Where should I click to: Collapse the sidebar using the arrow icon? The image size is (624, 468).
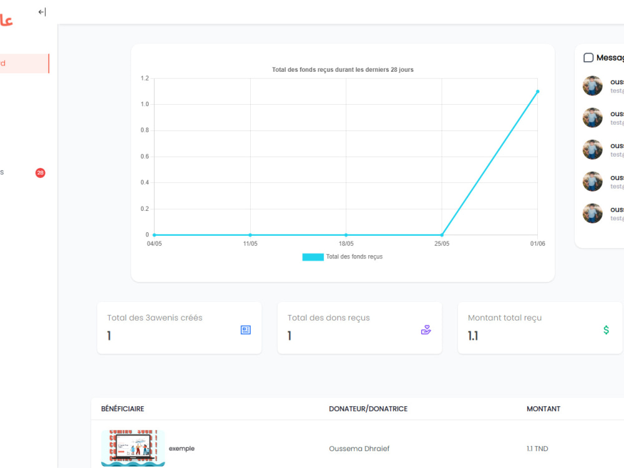point(42,11)
